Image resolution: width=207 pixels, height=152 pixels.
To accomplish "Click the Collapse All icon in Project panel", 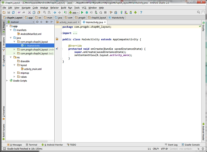I will click(x=41, y=22).
